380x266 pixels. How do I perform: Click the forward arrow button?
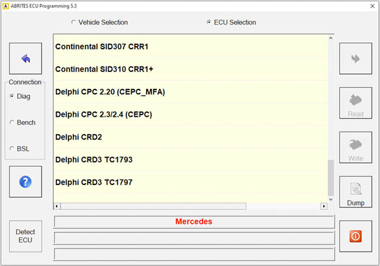coord(356,58)
